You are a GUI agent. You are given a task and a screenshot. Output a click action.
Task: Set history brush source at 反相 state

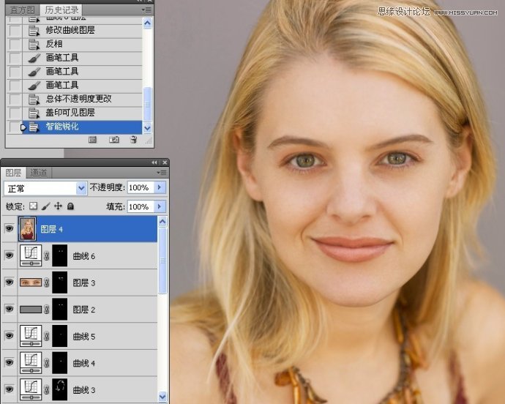[15, 44]
